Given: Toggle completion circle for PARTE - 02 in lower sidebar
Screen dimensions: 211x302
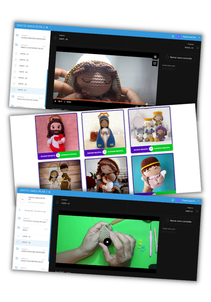Looking at the screenshot, I should click(18, 242).
